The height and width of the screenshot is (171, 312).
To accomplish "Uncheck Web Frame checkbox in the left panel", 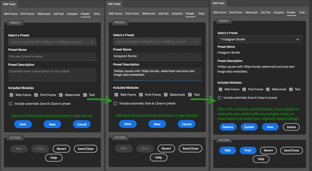I will [x=11, y=95].
